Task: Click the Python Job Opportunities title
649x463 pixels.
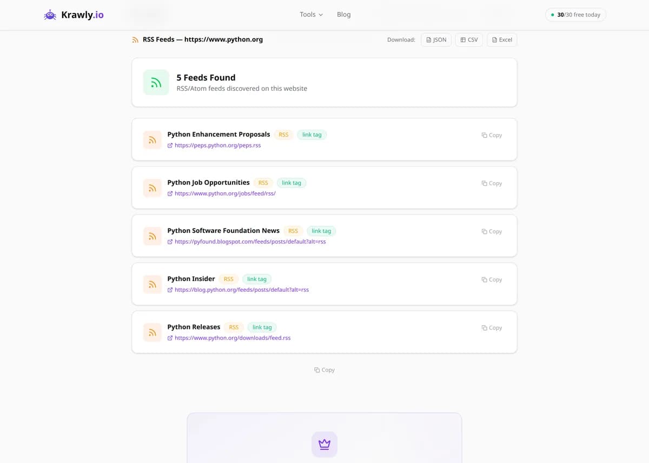Action: click(208, 182)
